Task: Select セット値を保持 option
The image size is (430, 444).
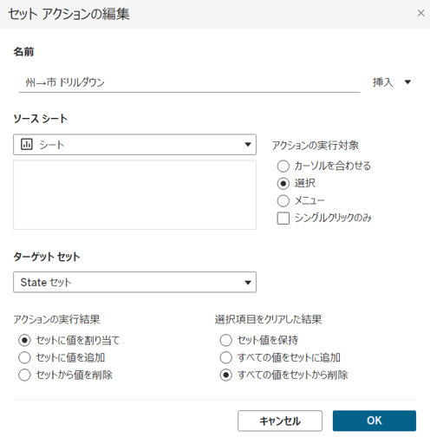Action: click(x=226, y=340)
